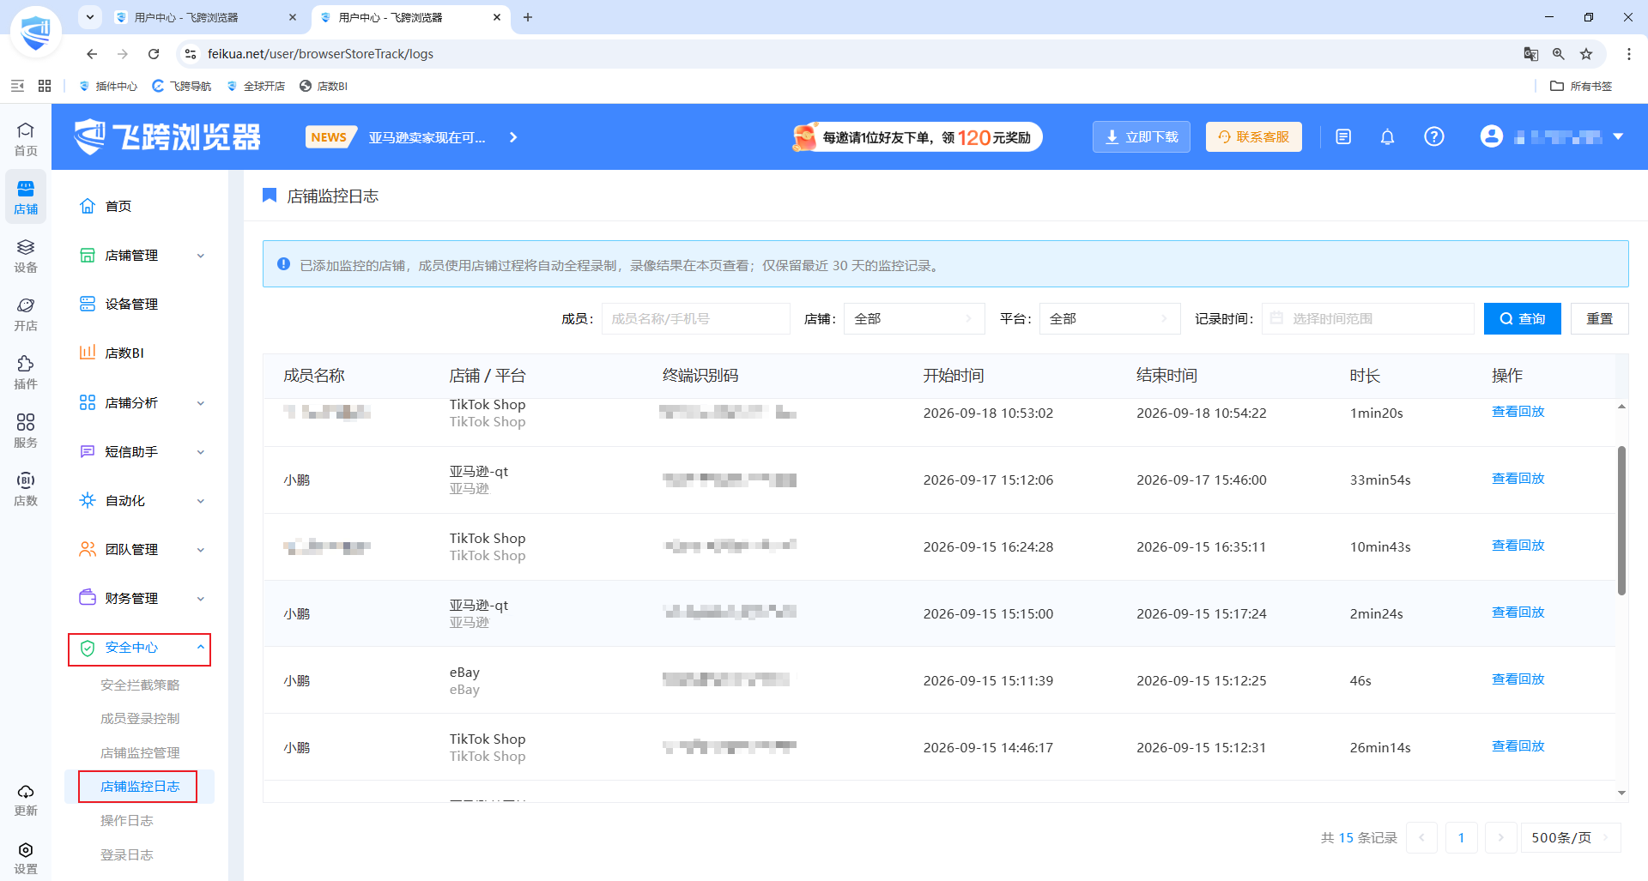Click the 重置 reset button
The image size is (1648, 881).
click(1599, 318)
